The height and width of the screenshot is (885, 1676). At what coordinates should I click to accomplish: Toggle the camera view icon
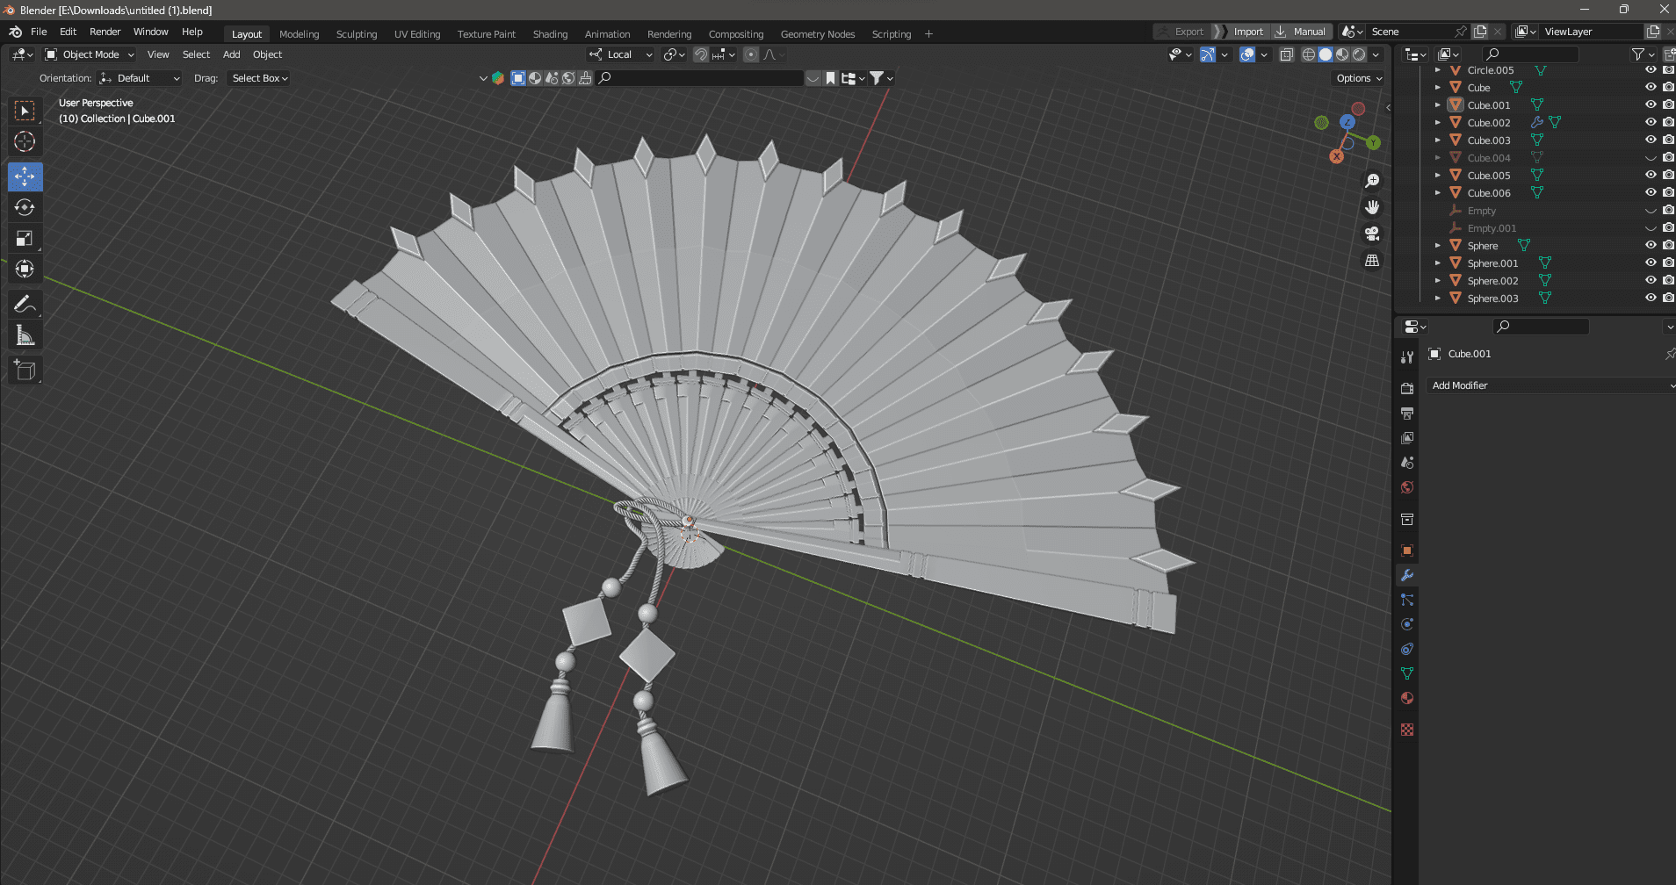(1372, 234)
